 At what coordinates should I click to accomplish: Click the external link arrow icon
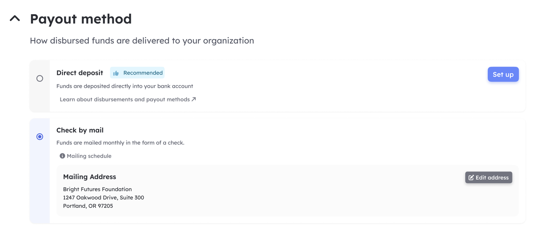coord(194,99)
